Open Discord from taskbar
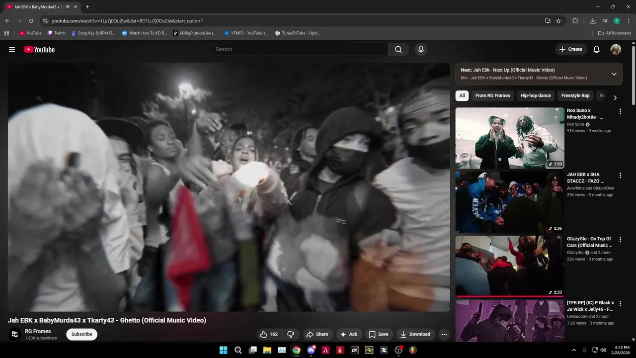This screenshot has height=358, width=636. [311, 350]
